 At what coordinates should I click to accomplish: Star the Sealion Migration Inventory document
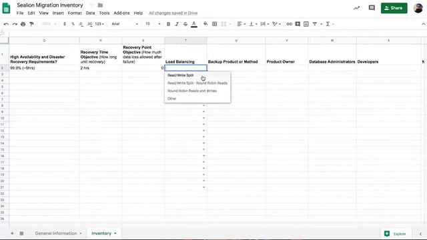pos(92,5)
